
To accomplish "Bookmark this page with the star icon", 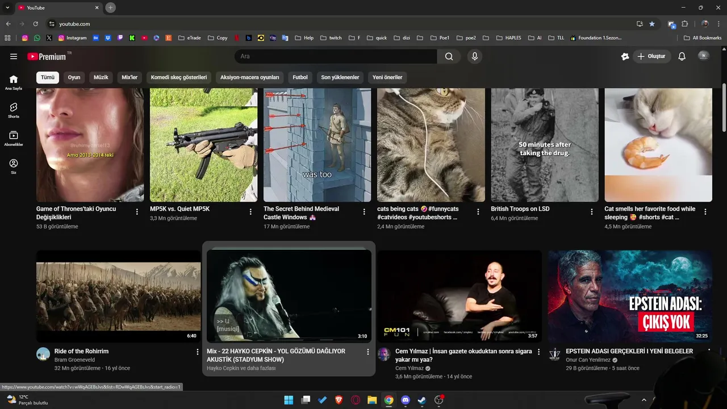I will click(x=652, y=24).
